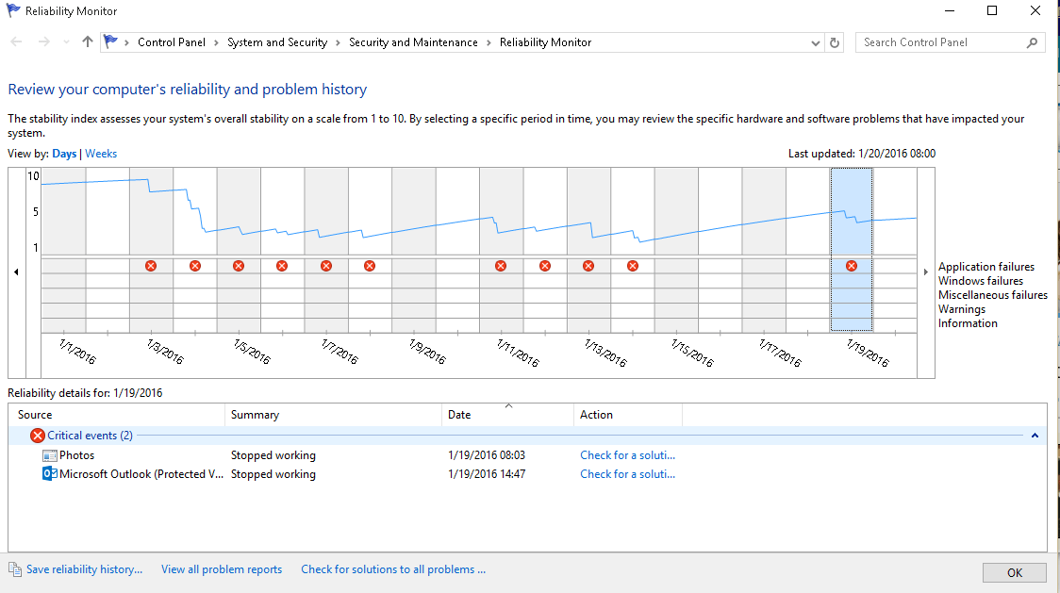Click the Reliability Monitor breadcrumb
The image size is (1060, 593).
545,41
